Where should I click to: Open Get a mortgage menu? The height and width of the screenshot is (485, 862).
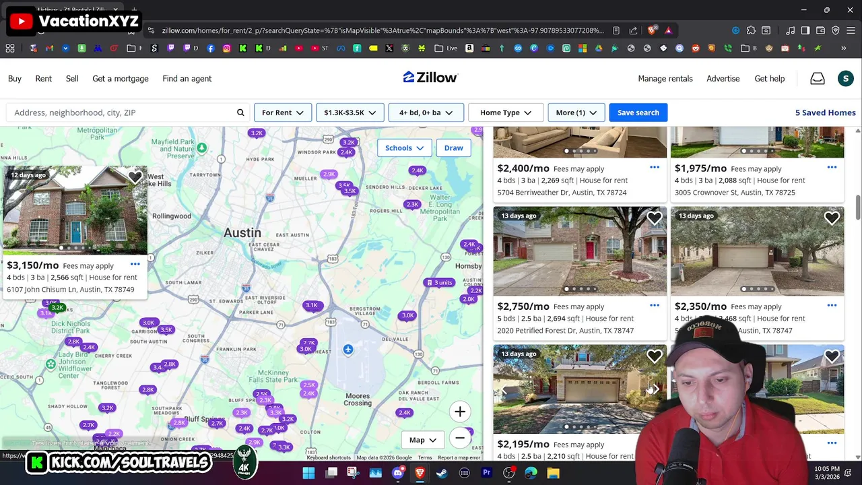click(121, 79)
